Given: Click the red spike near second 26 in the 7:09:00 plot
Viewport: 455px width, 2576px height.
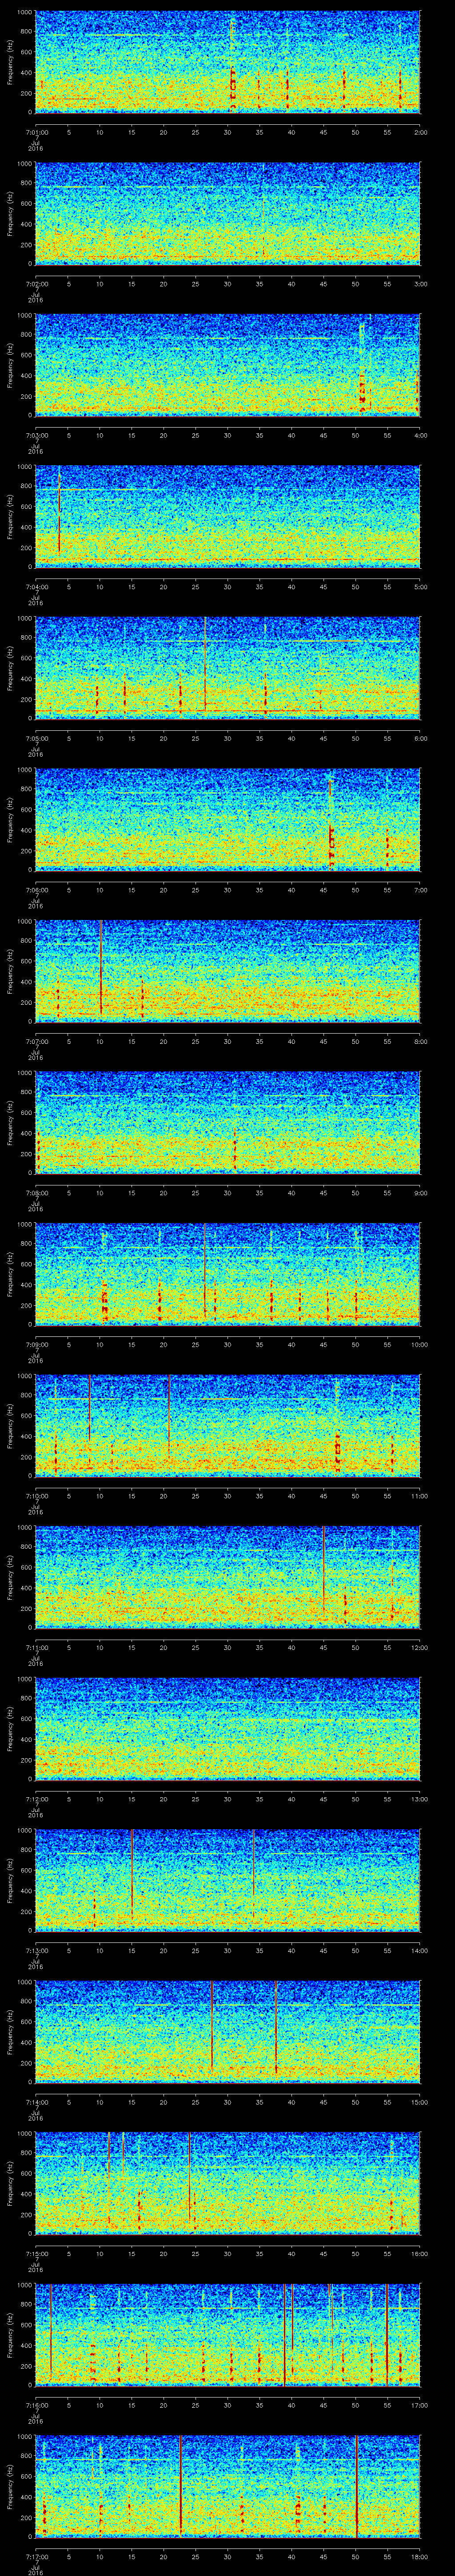Looking at the screenshot, I should (204, 1268).
